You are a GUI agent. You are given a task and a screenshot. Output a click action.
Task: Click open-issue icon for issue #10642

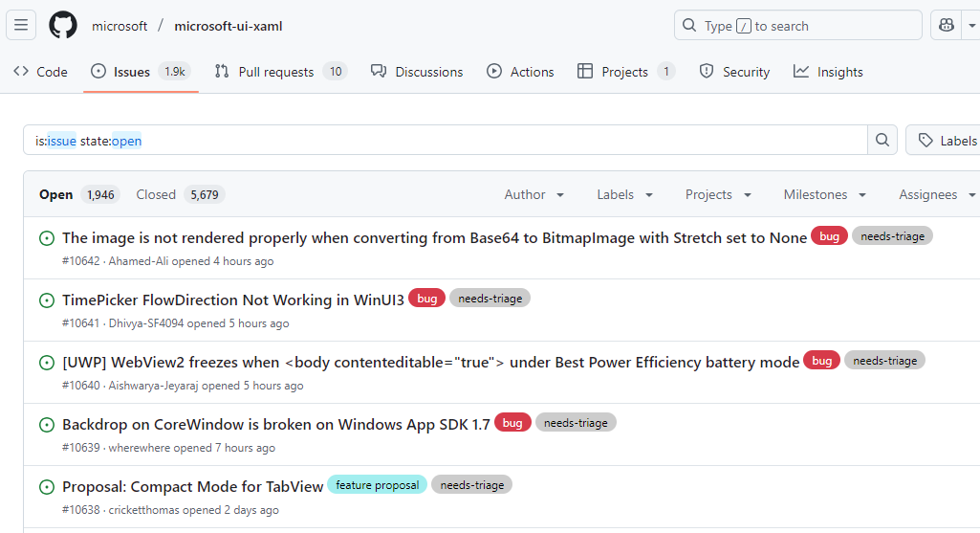click(x=47, y=238)
